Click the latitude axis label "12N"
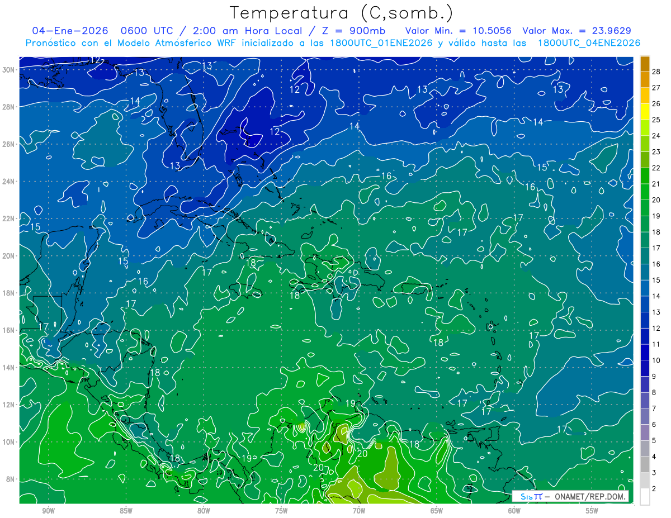671x518 pixels. tap(10, 405)
